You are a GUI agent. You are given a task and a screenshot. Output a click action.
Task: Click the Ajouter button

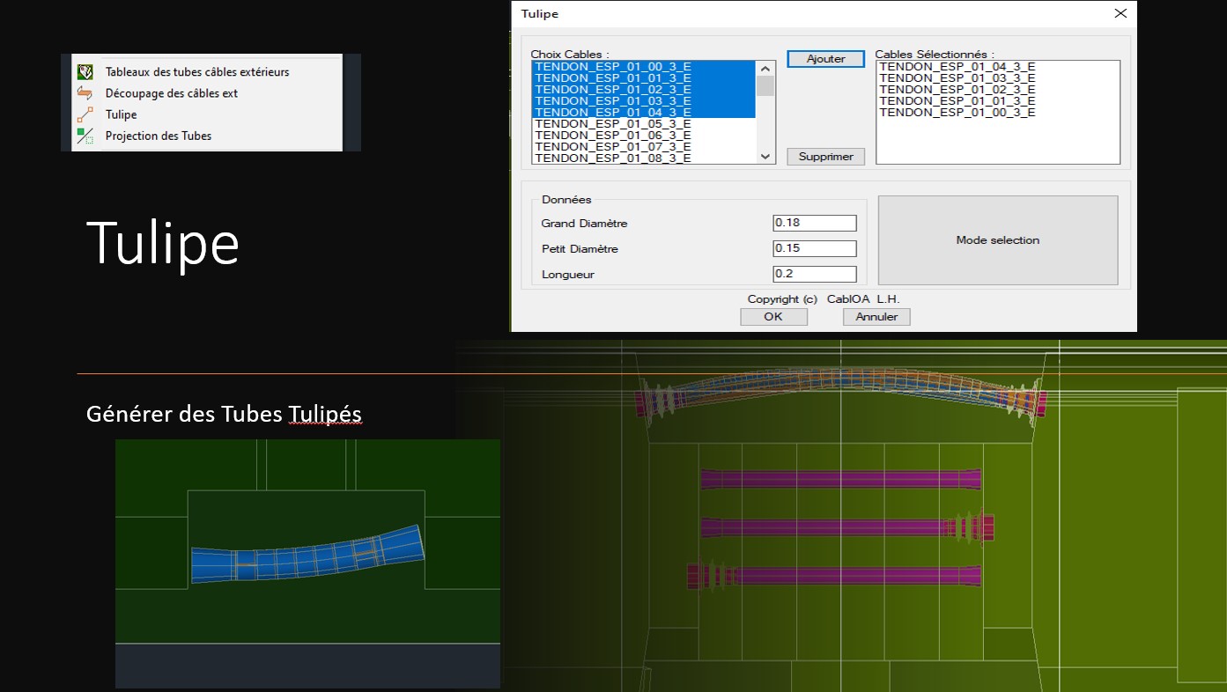(x=826, y=59)
